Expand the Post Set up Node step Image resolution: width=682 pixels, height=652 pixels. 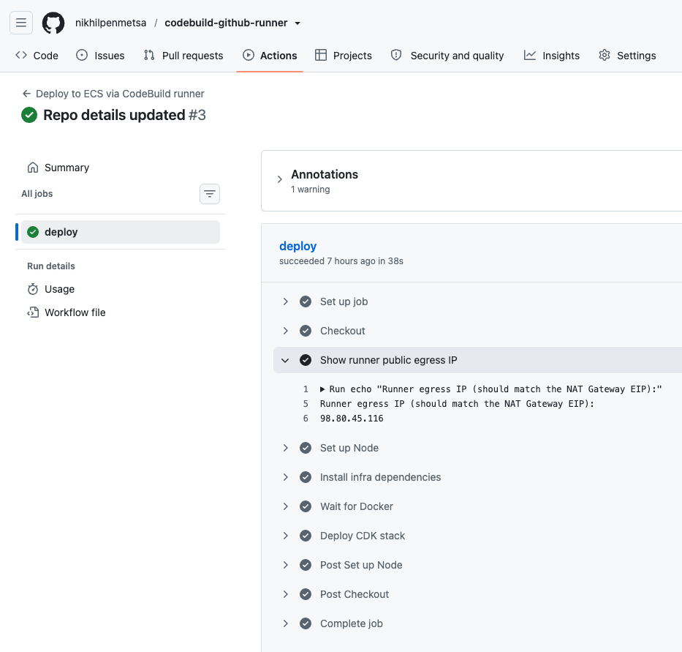[x=285, y=565]
